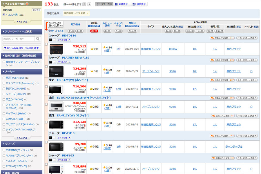Image resolution: width=261 pixels, height=174 pixels.
Task: Select the white color swatch for RE-TM18
Action: pos(54,138)
